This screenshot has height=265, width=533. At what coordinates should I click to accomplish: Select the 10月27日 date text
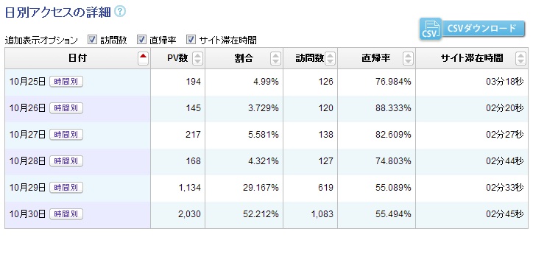pyautogui.click(x=27, y=135)
